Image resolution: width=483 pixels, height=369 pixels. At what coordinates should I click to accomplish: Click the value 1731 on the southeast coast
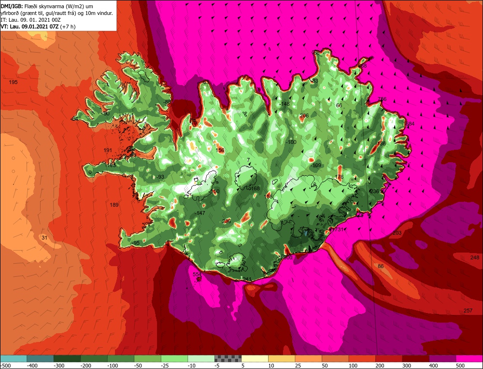tap(338, 229)
